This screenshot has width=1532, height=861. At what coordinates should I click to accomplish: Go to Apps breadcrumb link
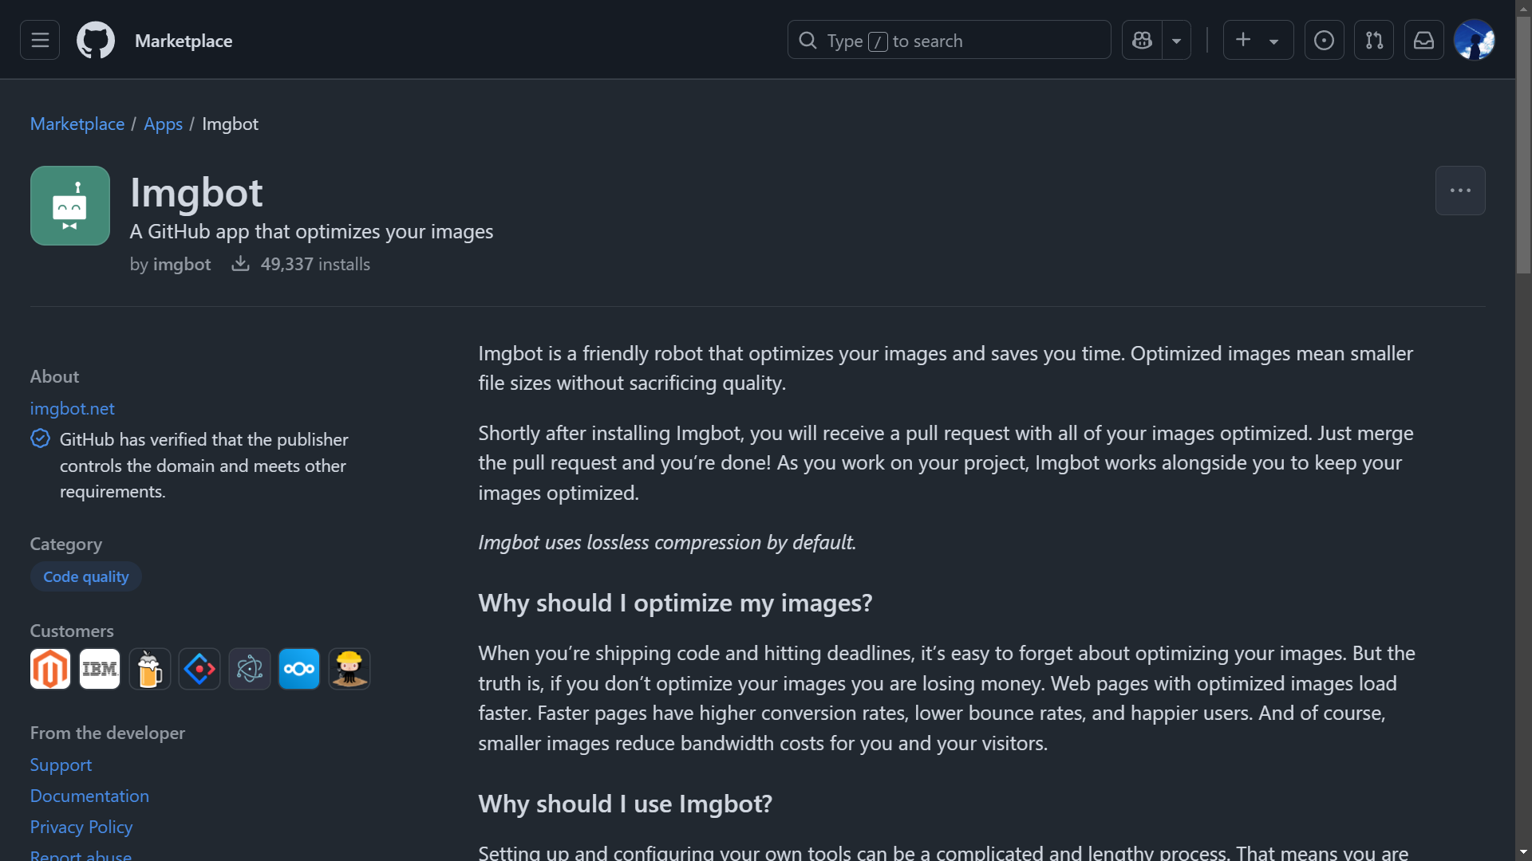[163, 124]
